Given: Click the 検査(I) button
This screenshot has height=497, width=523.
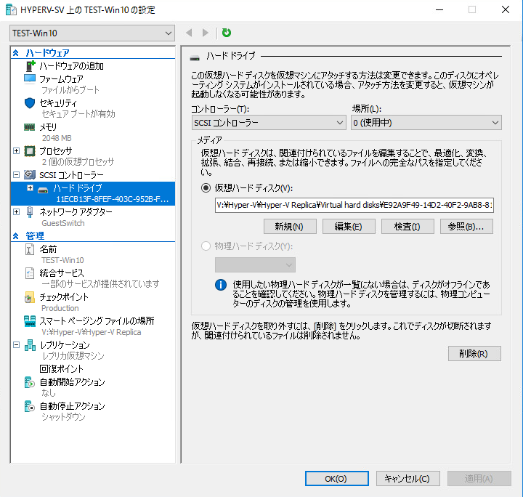Looking at the screenshot, I should pyautogui.click(x=408, y=227).
